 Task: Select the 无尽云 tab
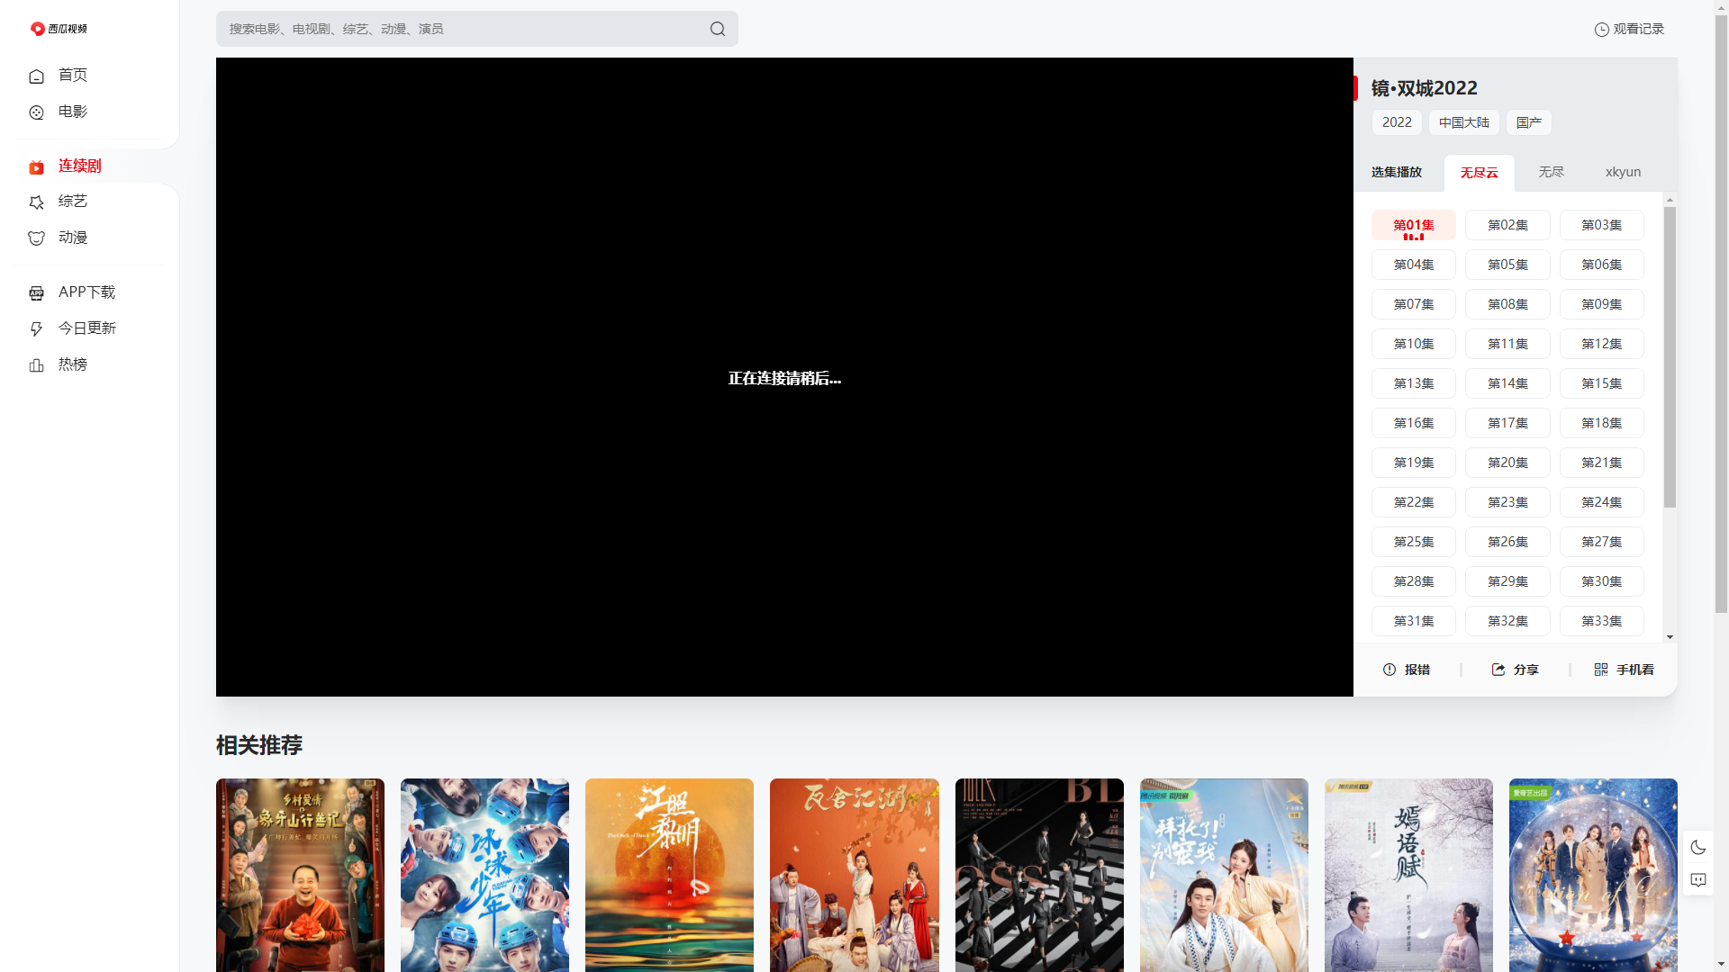1479,172
